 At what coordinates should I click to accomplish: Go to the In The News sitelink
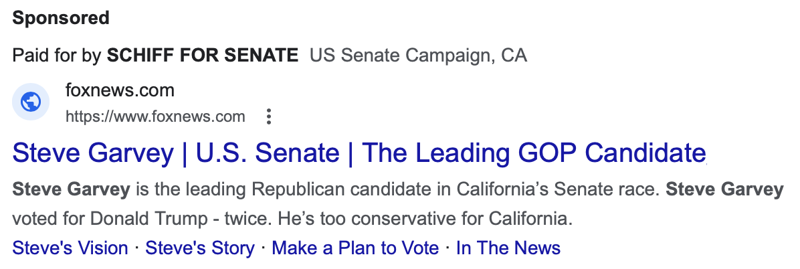point(508,248)
